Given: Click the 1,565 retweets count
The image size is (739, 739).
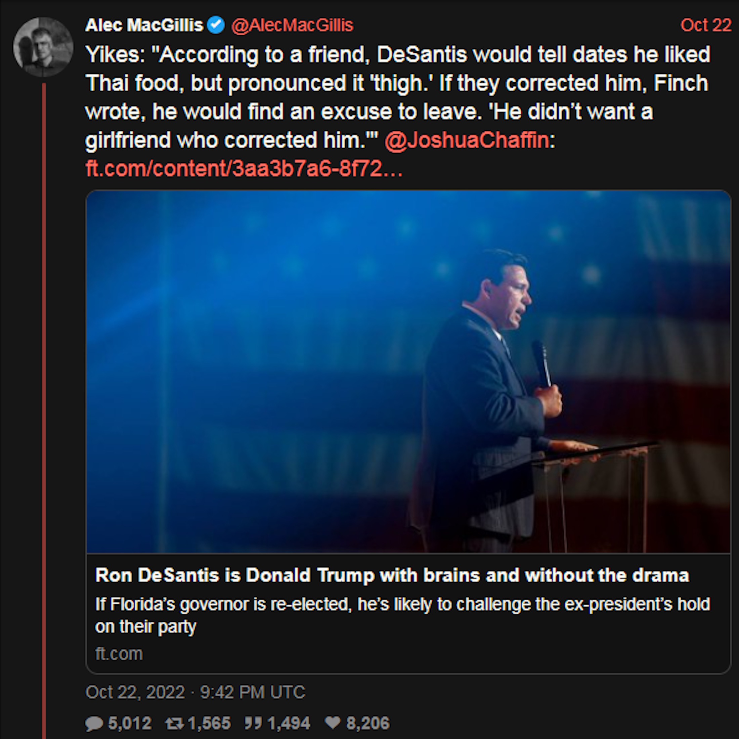Looking at the screenshot, I should click(209, 723).
